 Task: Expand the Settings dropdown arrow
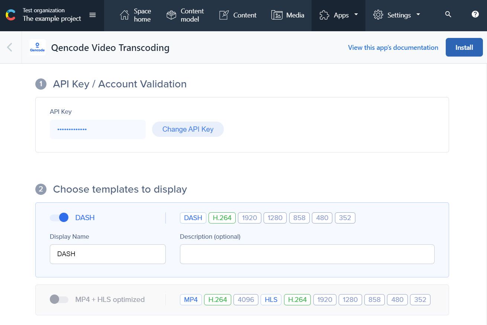click(418, 15)
